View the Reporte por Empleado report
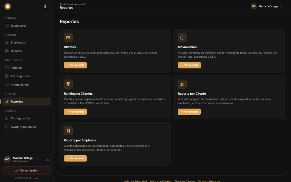Screen dimensions: 291x182 click(75, 158)
